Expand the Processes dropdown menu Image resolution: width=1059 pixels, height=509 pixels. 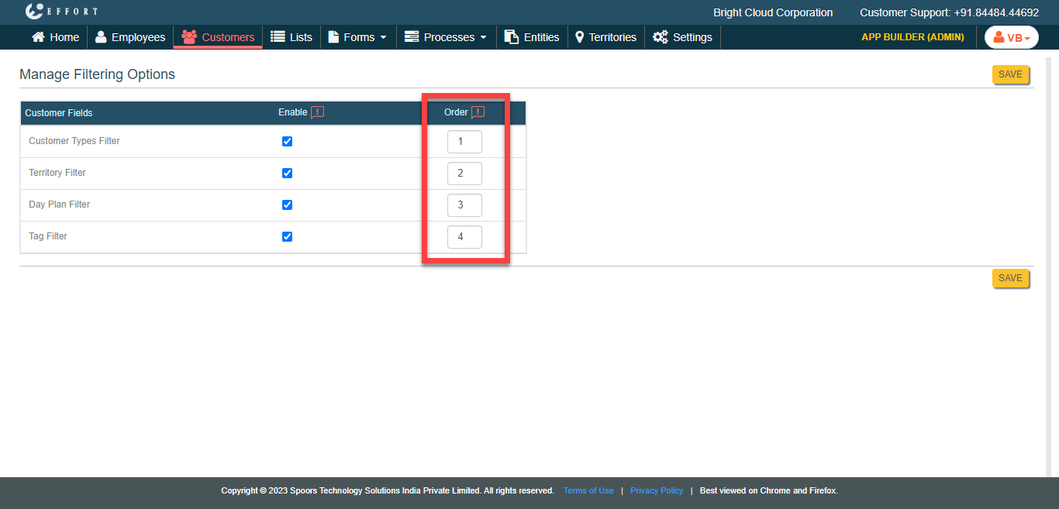[x=446, y=37]
